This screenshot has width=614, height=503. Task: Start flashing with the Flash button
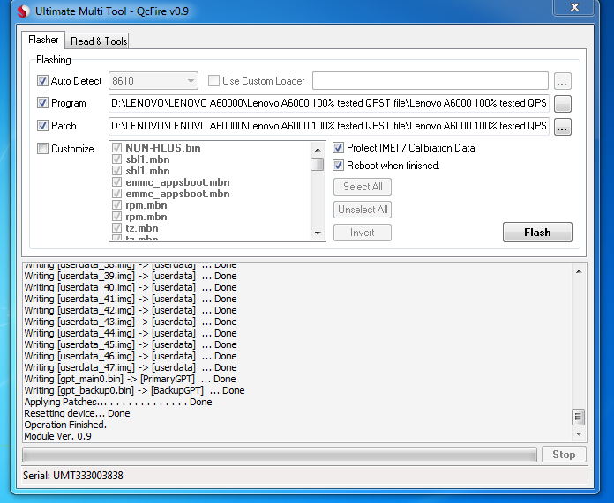pyautogui.click(x=537, y=233)
